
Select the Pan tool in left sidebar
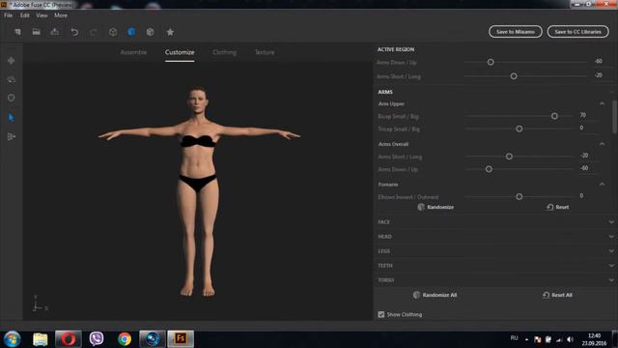(x=11, y=60)
